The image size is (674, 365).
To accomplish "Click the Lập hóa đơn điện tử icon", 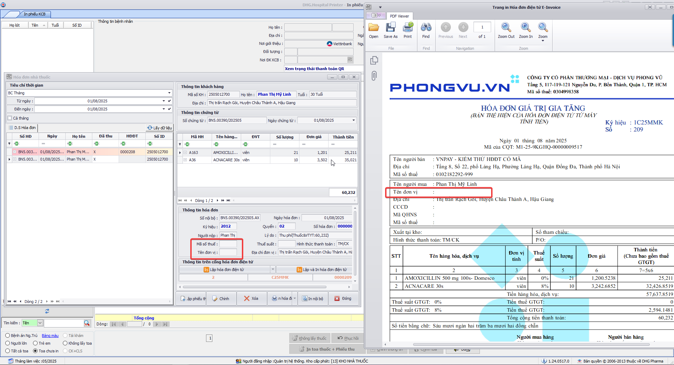I will click(206, 270).
